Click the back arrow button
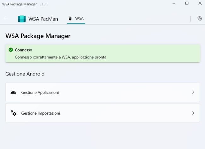Screen dimensions: 205x149 [6, 19]
